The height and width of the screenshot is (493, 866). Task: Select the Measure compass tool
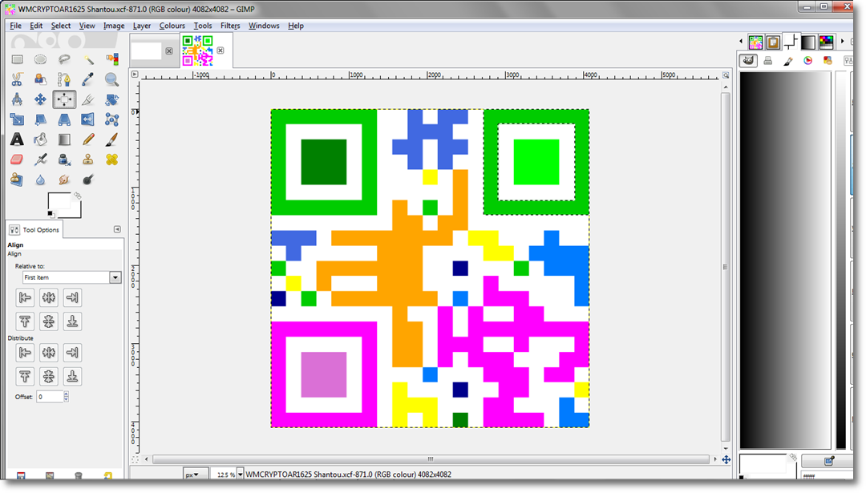tap(17, 99)
